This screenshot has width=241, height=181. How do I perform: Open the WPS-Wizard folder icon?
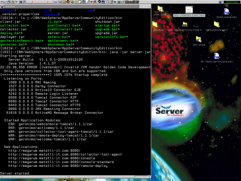click(199, 40)
